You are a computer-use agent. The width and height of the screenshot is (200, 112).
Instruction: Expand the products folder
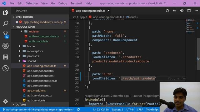pos(20,56)
